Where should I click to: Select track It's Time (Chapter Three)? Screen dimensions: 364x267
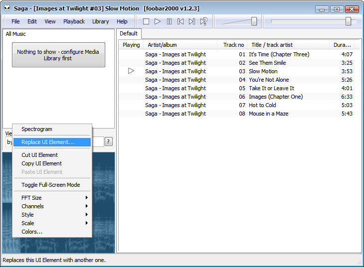(237, 54)
